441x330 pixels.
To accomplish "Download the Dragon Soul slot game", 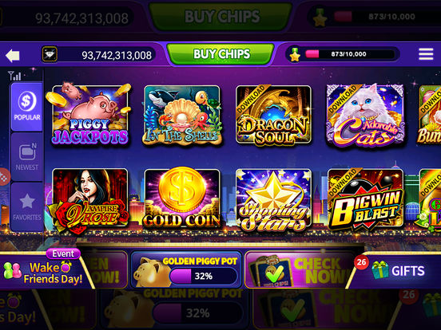I will click(273, 116).
